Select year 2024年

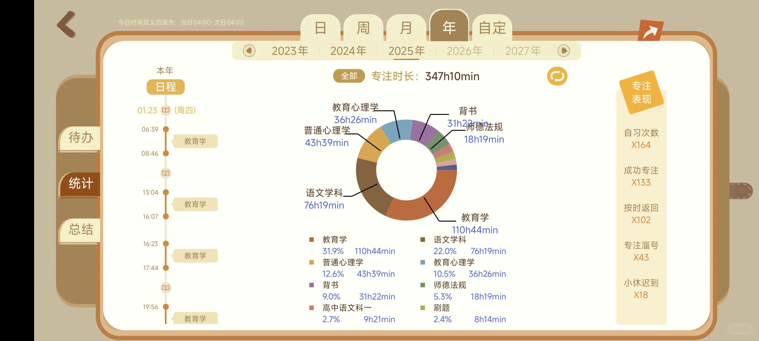pos(348,51)
